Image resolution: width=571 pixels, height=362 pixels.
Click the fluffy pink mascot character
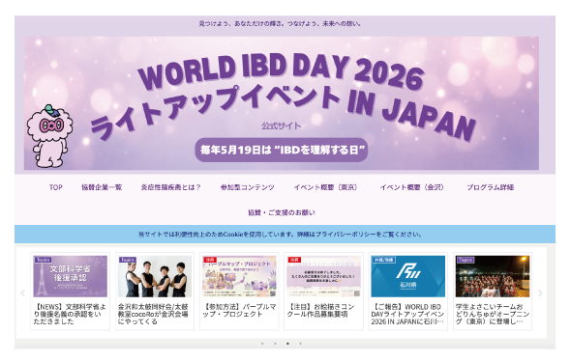[x=49, y=136]
